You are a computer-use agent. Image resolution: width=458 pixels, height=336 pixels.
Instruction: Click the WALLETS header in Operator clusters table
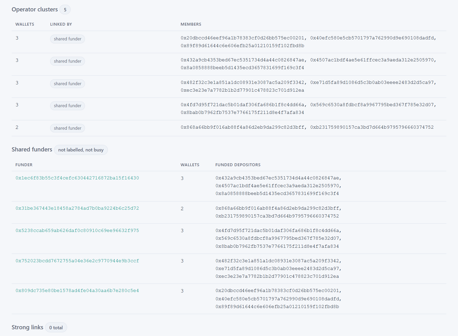25,24
